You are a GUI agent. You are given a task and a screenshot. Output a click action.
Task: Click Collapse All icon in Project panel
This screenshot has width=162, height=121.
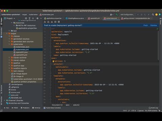33,18
